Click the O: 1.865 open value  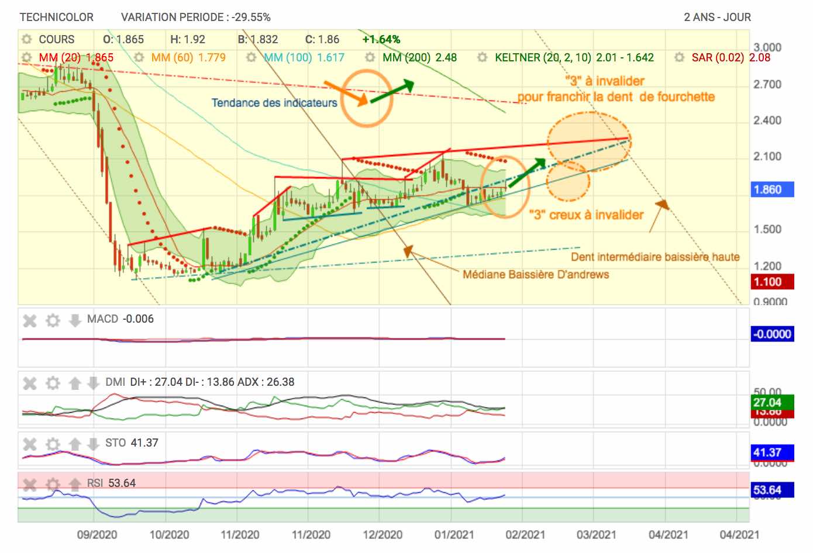pyautogui.click(x=123, y=40)
